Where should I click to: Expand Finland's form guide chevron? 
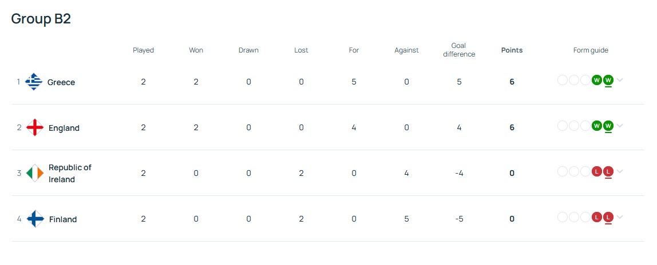pos(620,217)
